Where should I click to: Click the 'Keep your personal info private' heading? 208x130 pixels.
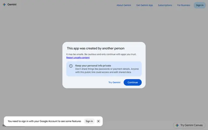click(93, 66)
